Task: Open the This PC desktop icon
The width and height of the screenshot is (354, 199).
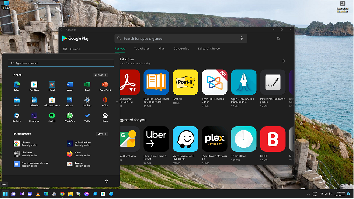Action: [x=6, y=5]
